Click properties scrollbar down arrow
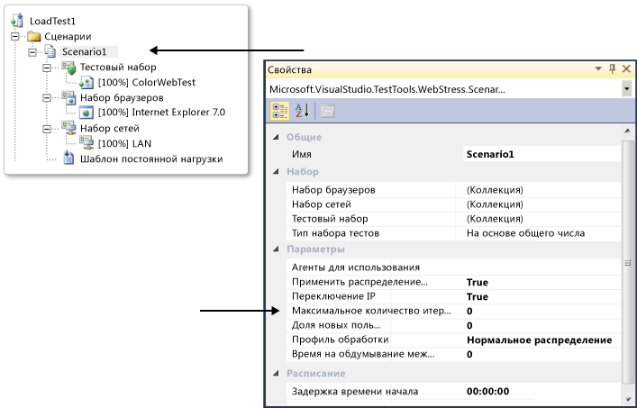This screenshot has width=637, height=408. coord(628,399)
